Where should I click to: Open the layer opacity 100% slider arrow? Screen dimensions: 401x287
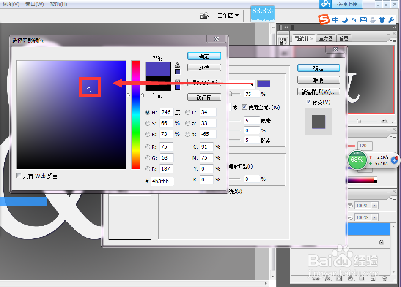375,206
